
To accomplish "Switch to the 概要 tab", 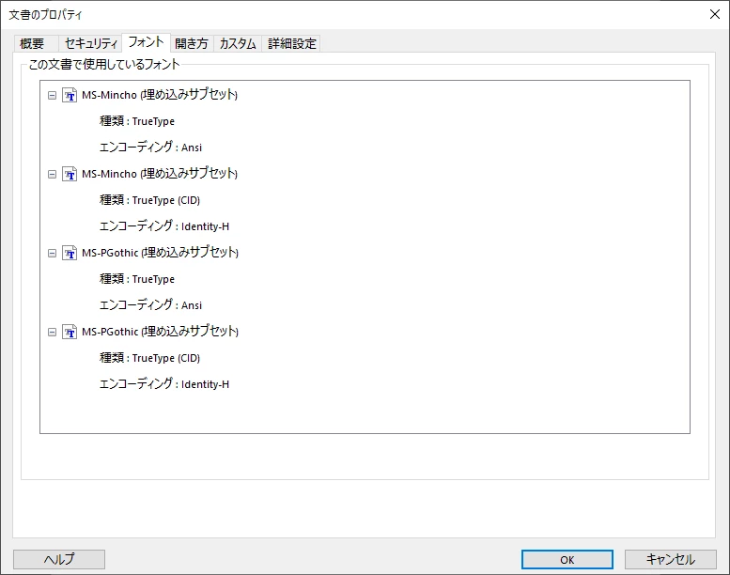I will (36, 43).
